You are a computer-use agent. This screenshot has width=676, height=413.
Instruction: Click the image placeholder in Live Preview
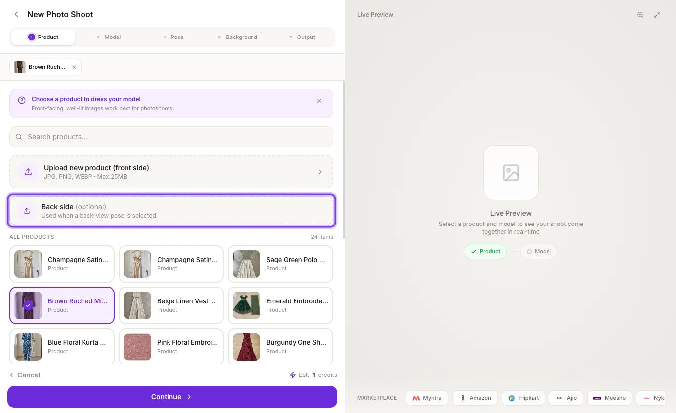[511, 173]
